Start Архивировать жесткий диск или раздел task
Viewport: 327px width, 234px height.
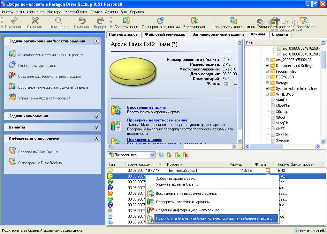click(x=51, y=55)
